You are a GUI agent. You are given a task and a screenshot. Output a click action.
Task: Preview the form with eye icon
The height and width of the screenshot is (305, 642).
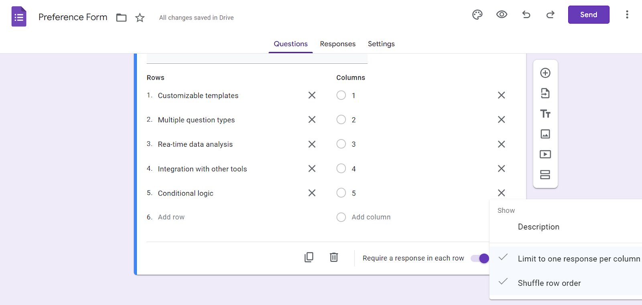pyautogui.click(x=502, y=15)
